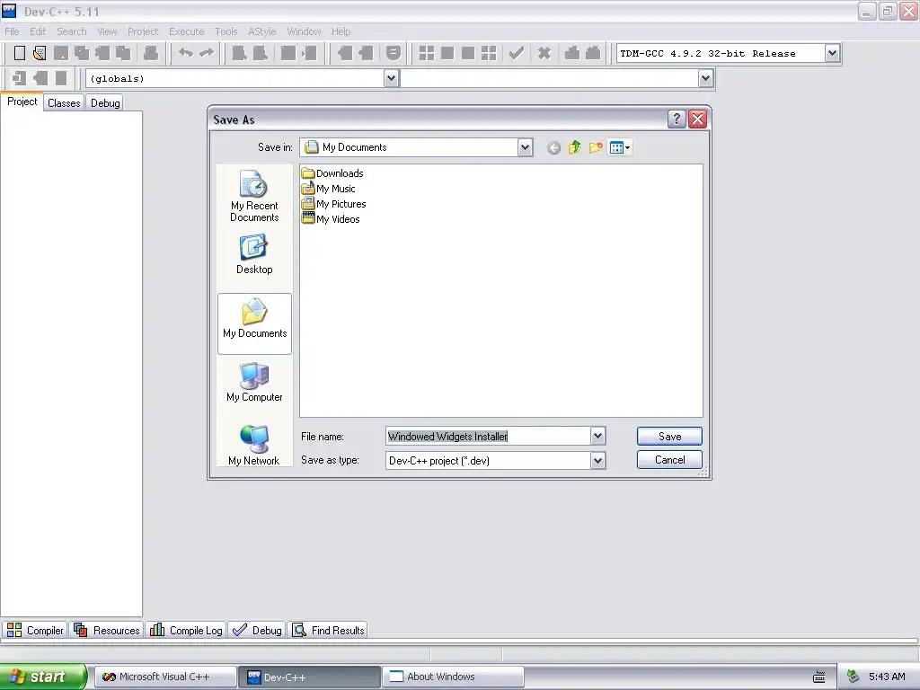
Task: Open the bottom Debug tab
Action: pos(257,630)
